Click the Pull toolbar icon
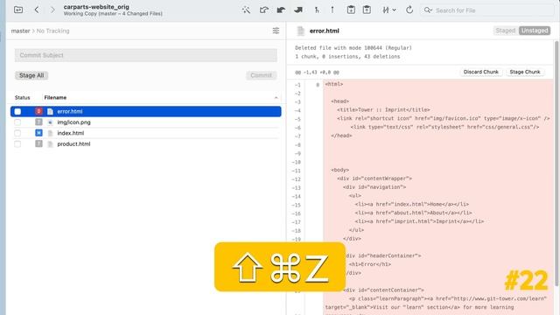 281,10
